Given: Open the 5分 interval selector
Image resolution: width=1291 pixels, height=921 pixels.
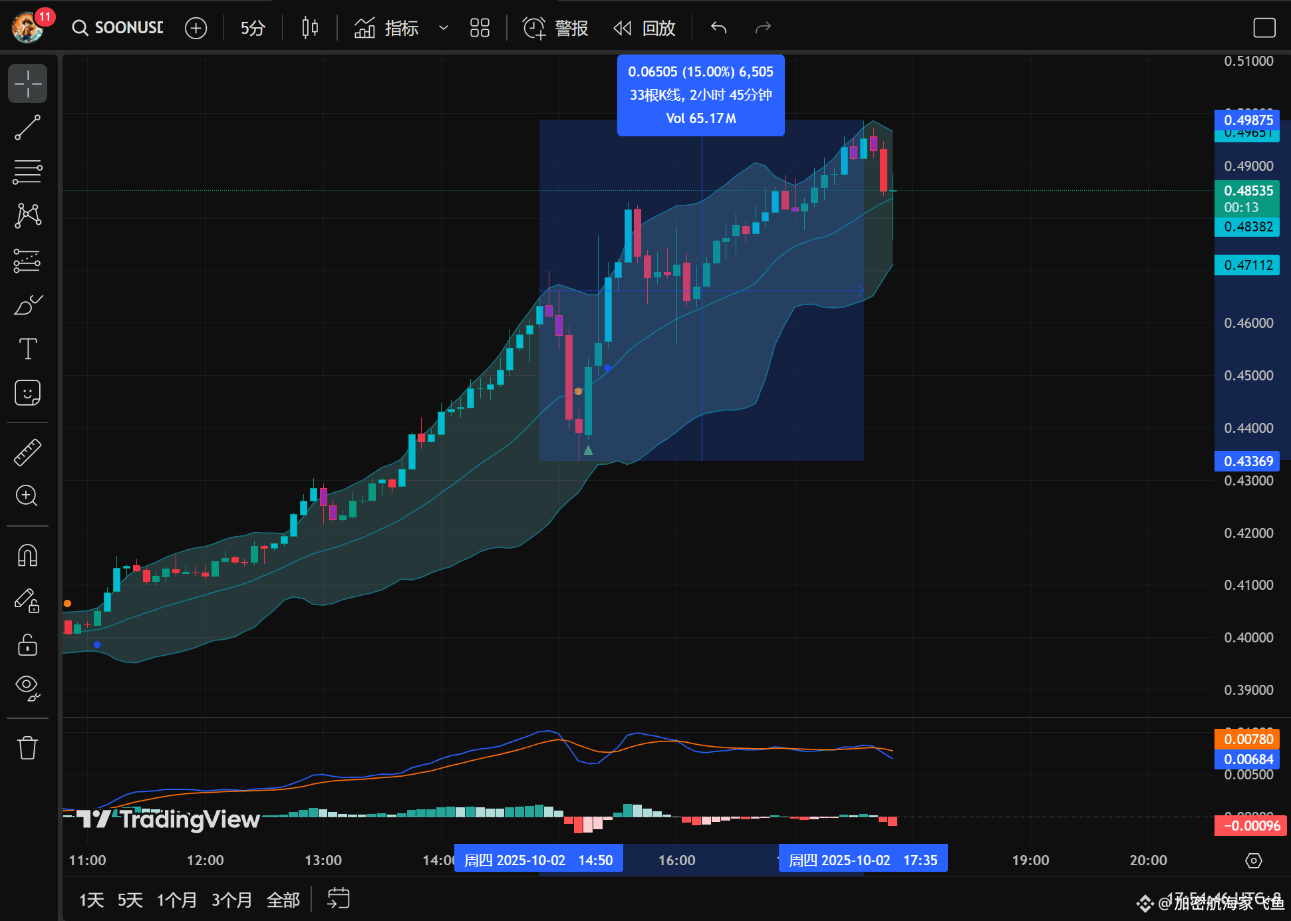Looking at the screenshot, I should 253,28.
